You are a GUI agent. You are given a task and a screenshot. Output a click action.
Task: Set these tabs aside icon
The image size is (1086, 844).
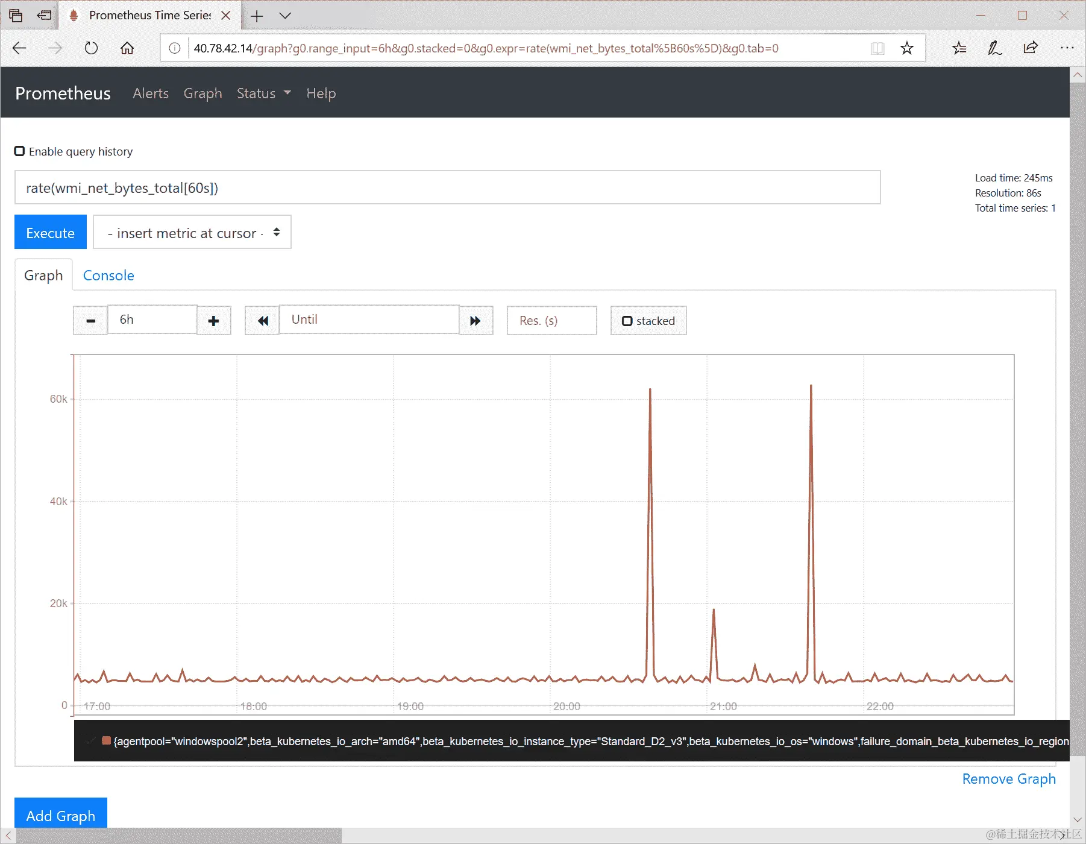click(x=44, y=15)
